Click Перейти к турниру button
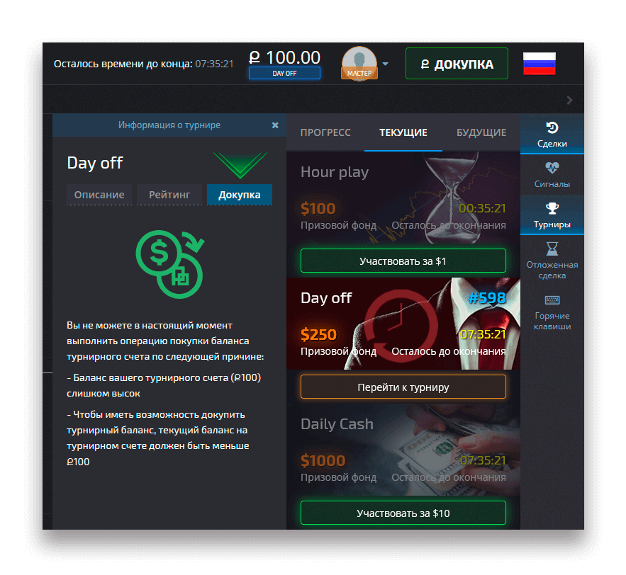The height and width of the screenshot is (575, 626). click(403, 387)
